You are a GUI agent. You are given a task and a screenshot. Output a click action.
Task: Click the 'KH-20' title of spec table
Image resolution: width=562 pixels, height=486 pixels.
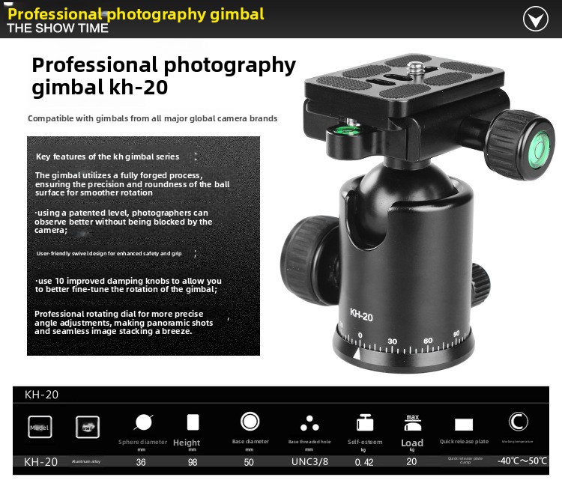tap(41, 395)
